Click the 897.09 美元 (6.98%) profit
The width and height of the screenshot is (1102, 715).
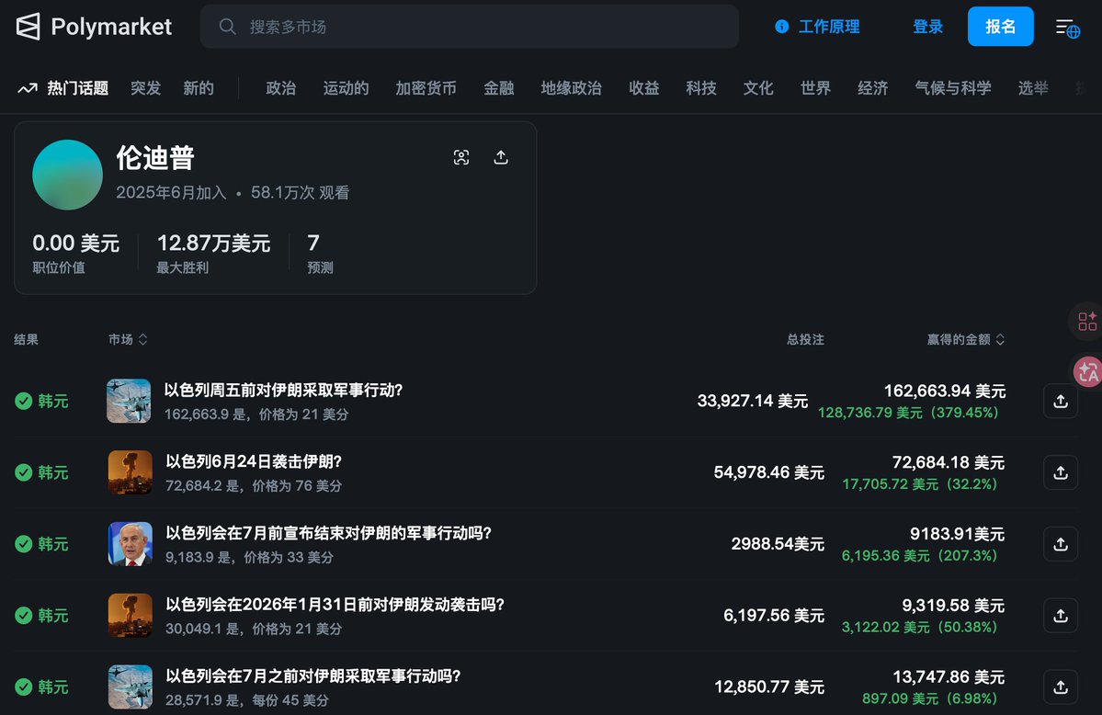[930, 698]
